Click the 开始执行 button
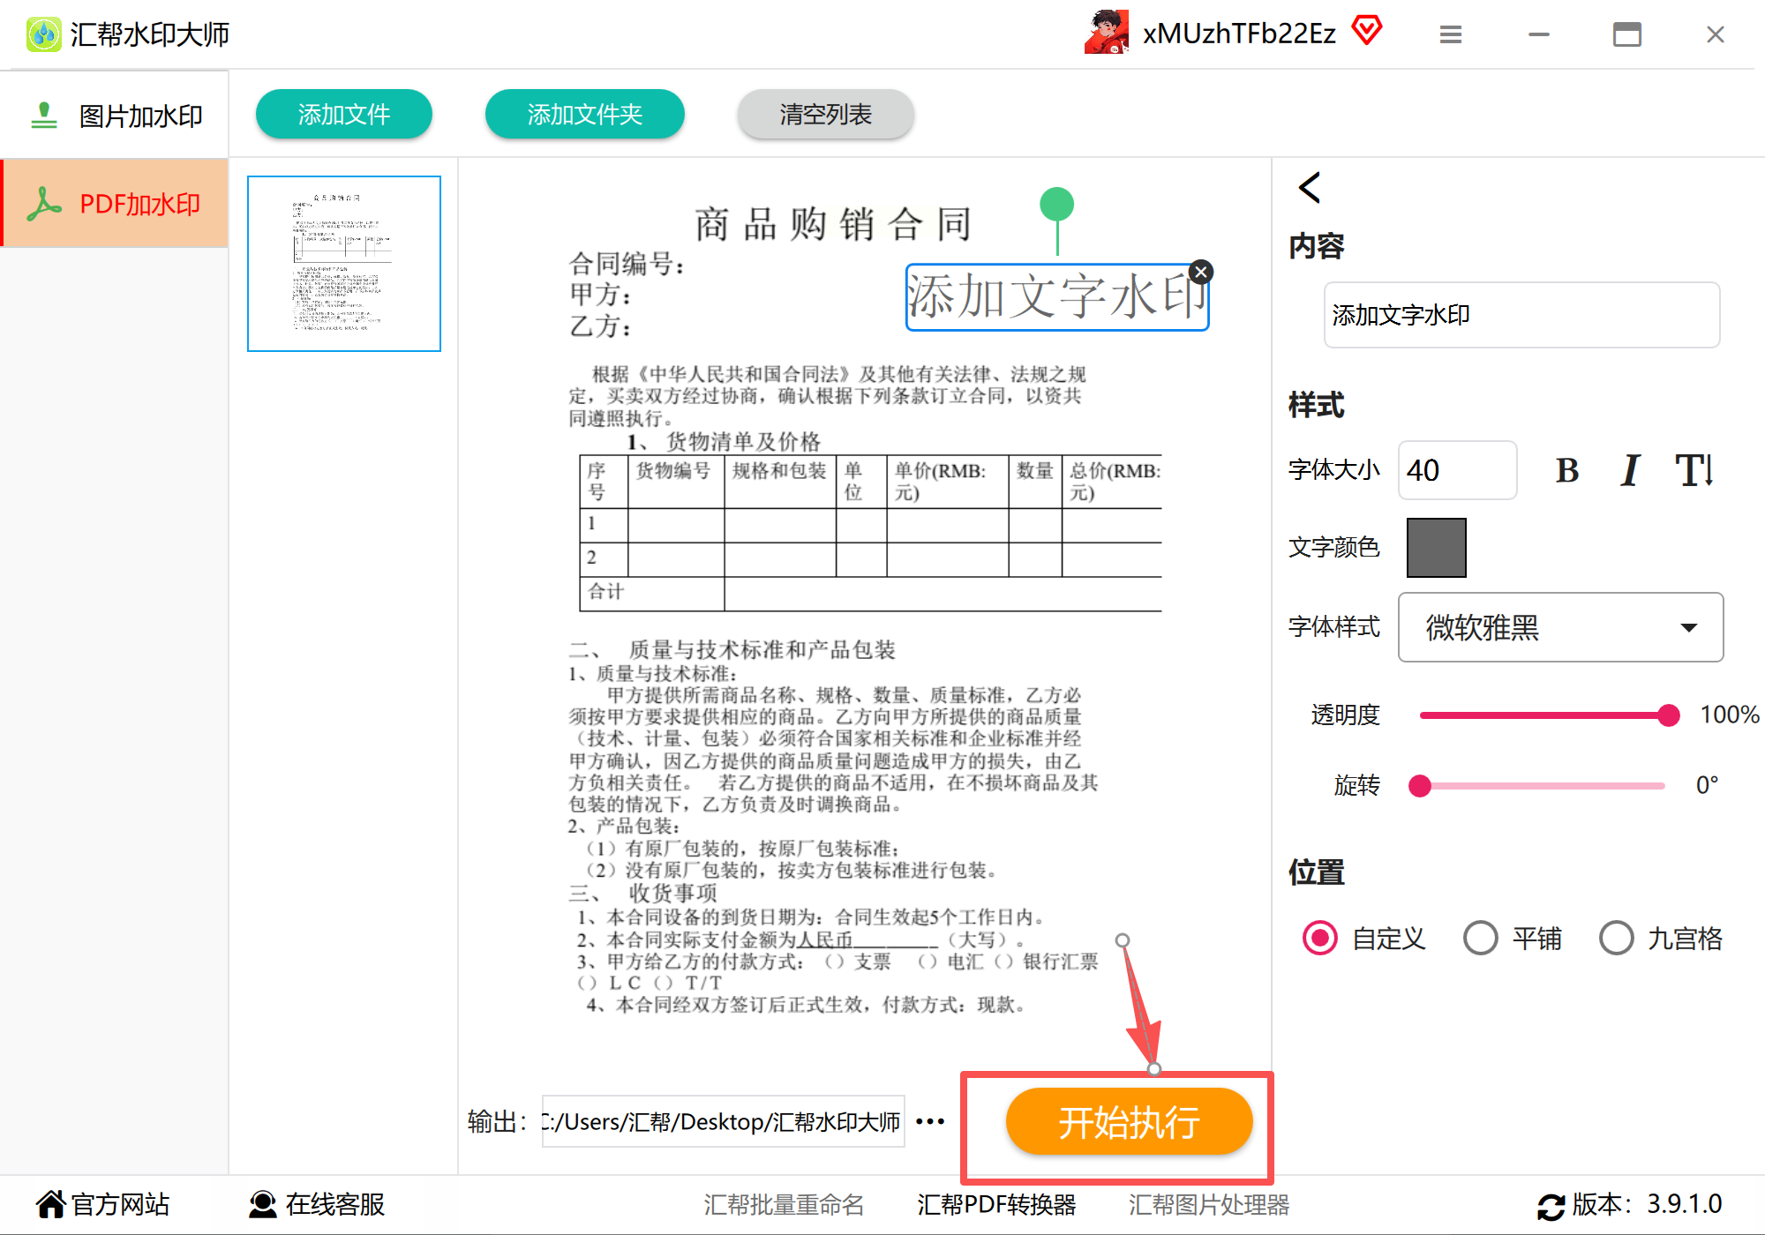 [x=1129, y=1122]
